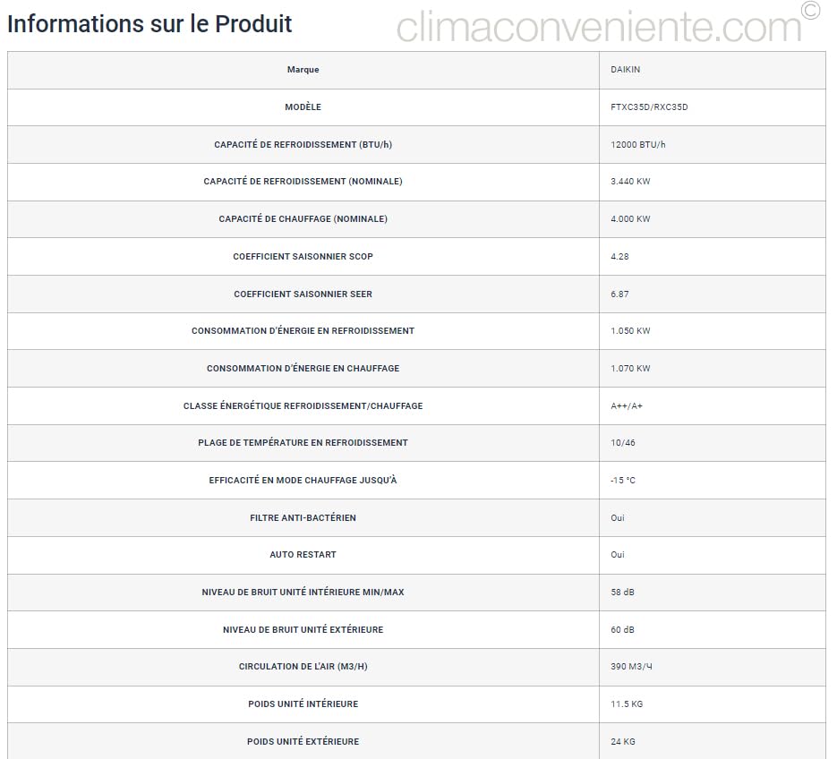The width and height of the screenshot is (837, 759).
Task: Click the 1.070 KW heating consumption value
Action: coord(630,369)
